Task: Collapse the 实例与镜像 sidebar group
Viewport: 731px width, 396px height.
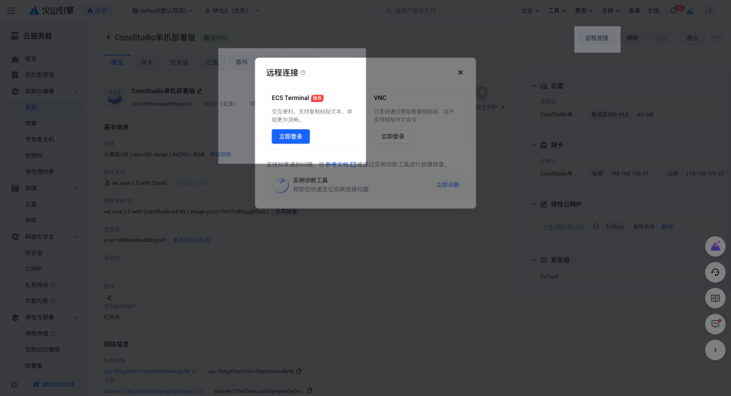Action: [76, 92]
